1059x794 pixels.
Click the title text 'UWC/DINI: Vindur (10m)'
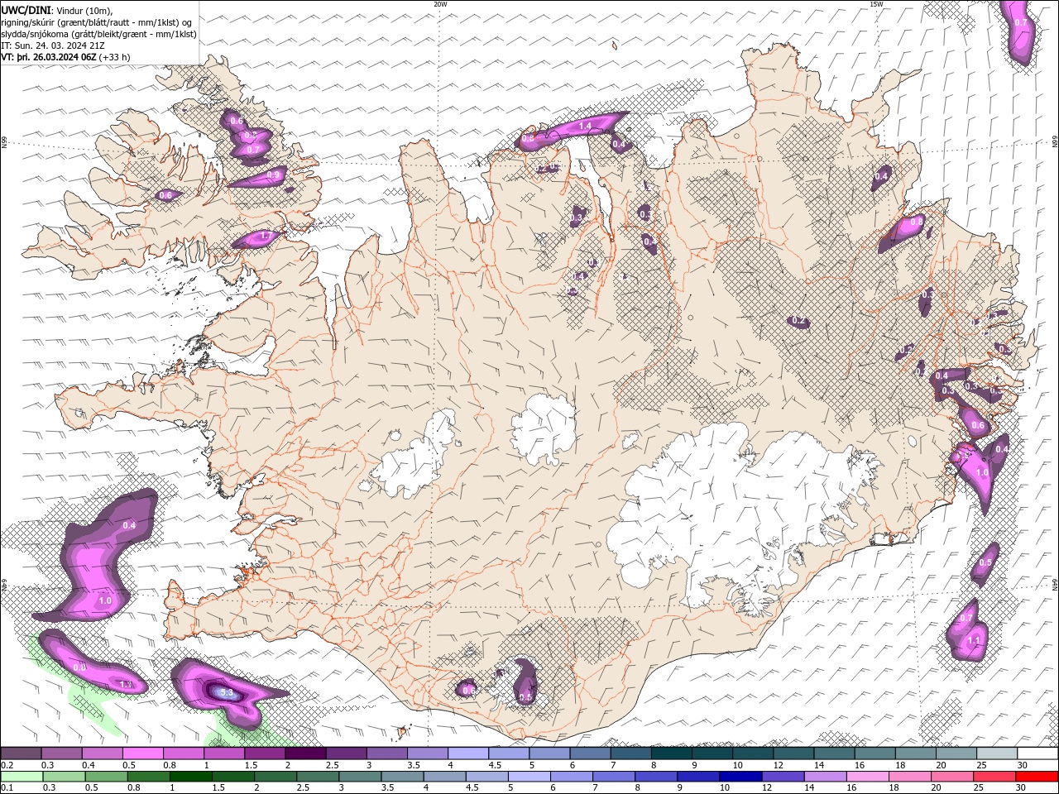click(58, 10)
